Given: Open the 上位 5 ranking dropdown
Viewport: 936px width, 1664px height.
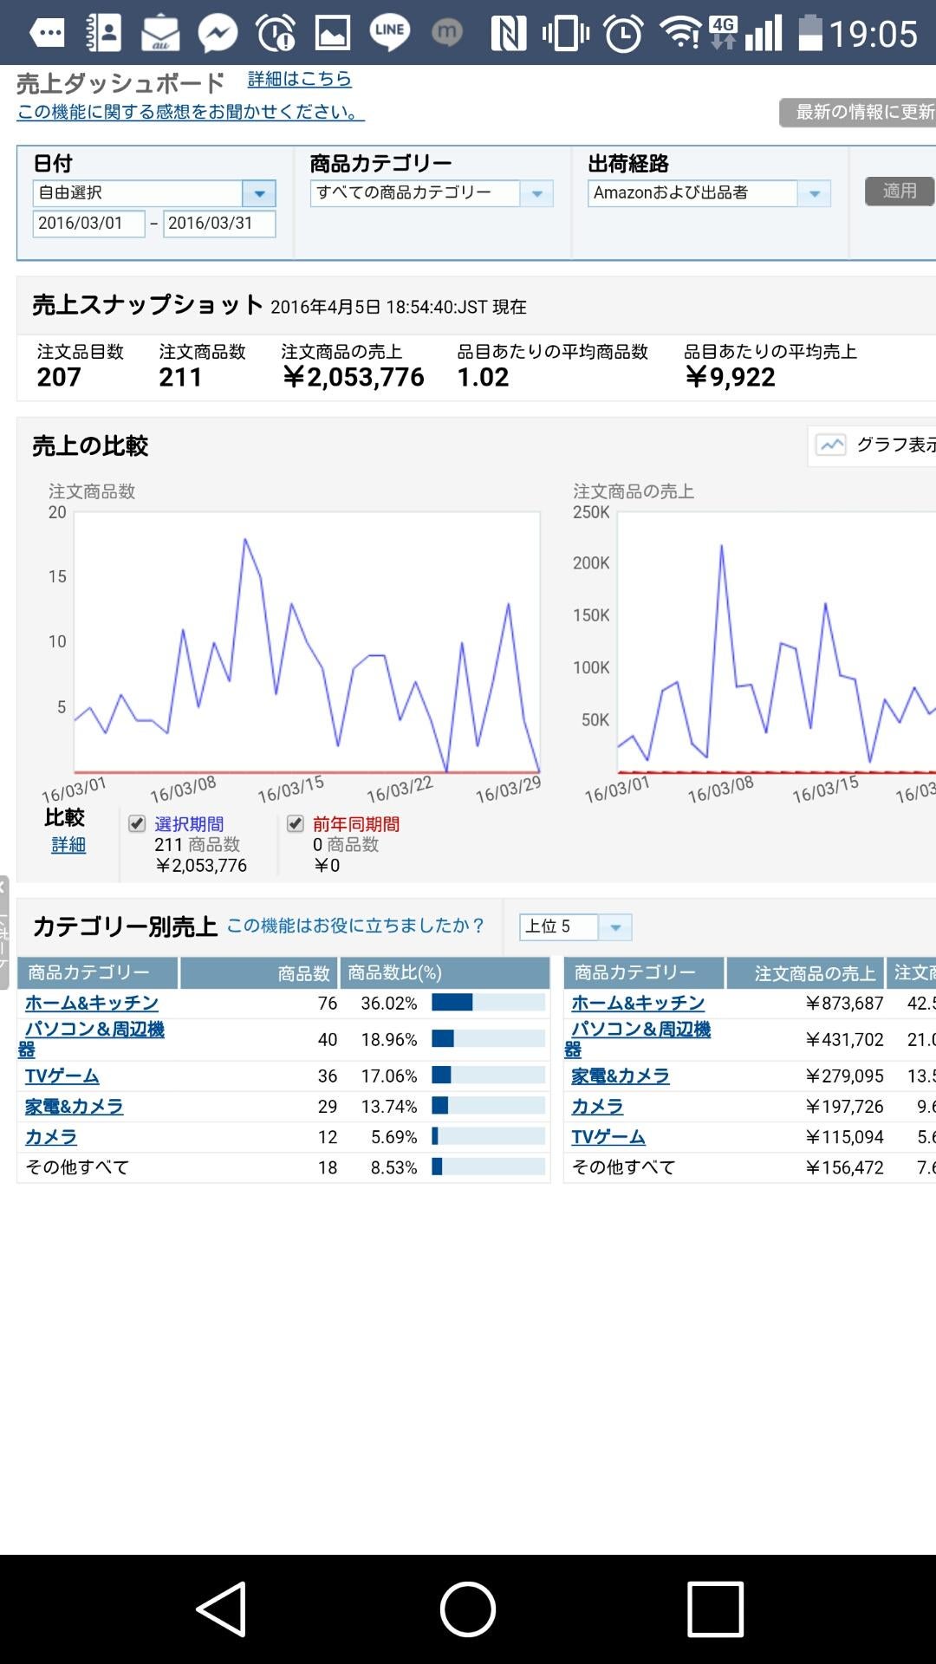Looking at the screenshot, I should 575,927.
